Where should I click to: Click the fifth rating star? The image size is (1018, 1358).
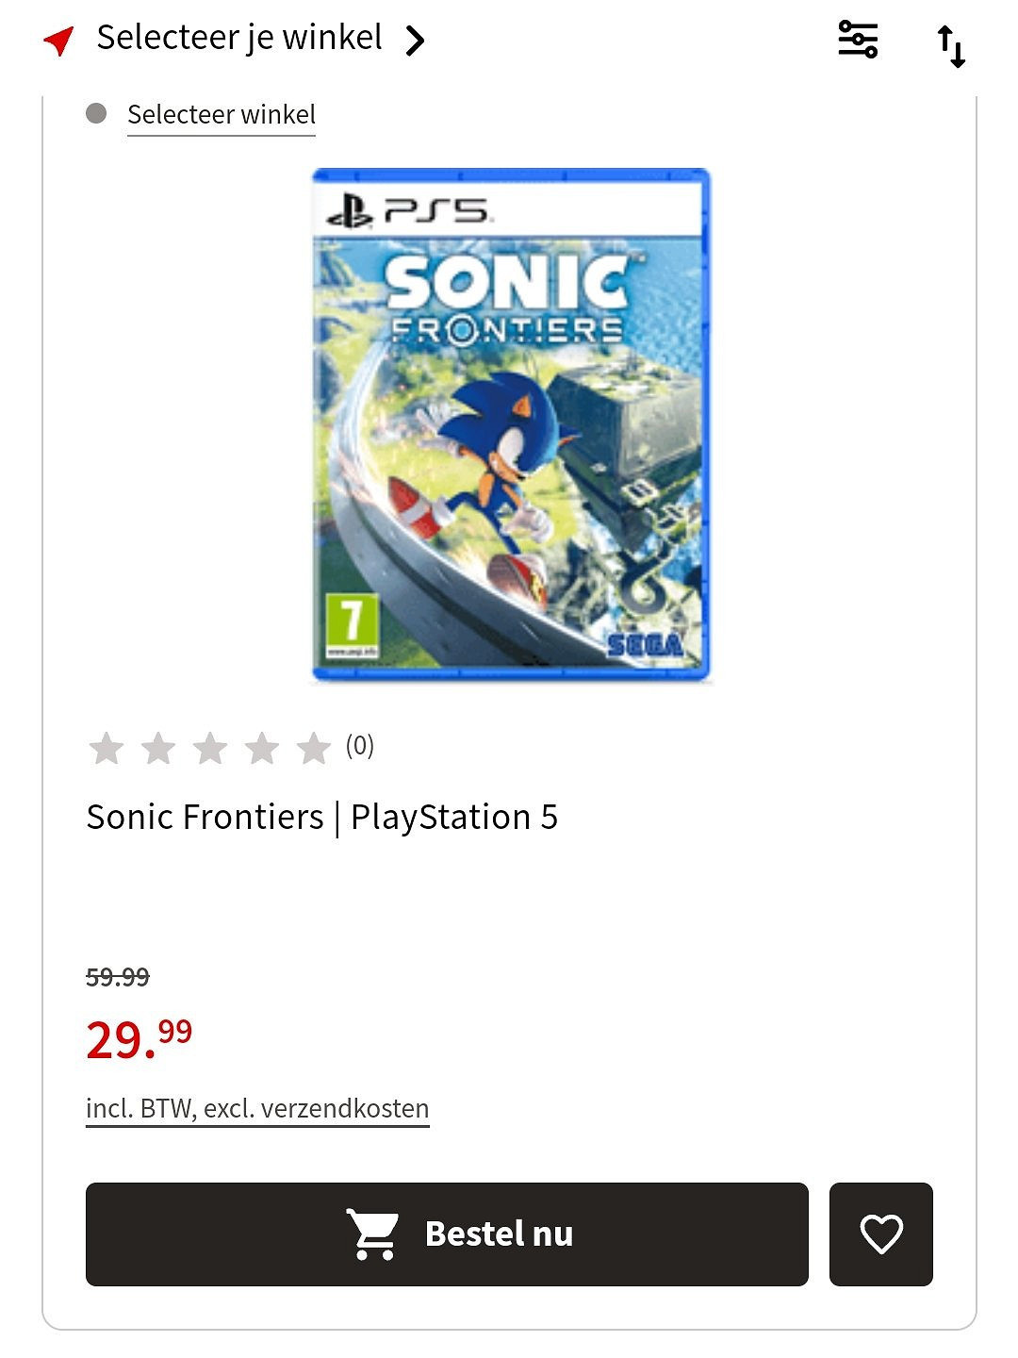313,749
